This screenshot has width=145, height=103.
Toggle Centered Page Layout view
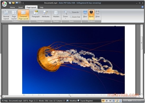23,15
